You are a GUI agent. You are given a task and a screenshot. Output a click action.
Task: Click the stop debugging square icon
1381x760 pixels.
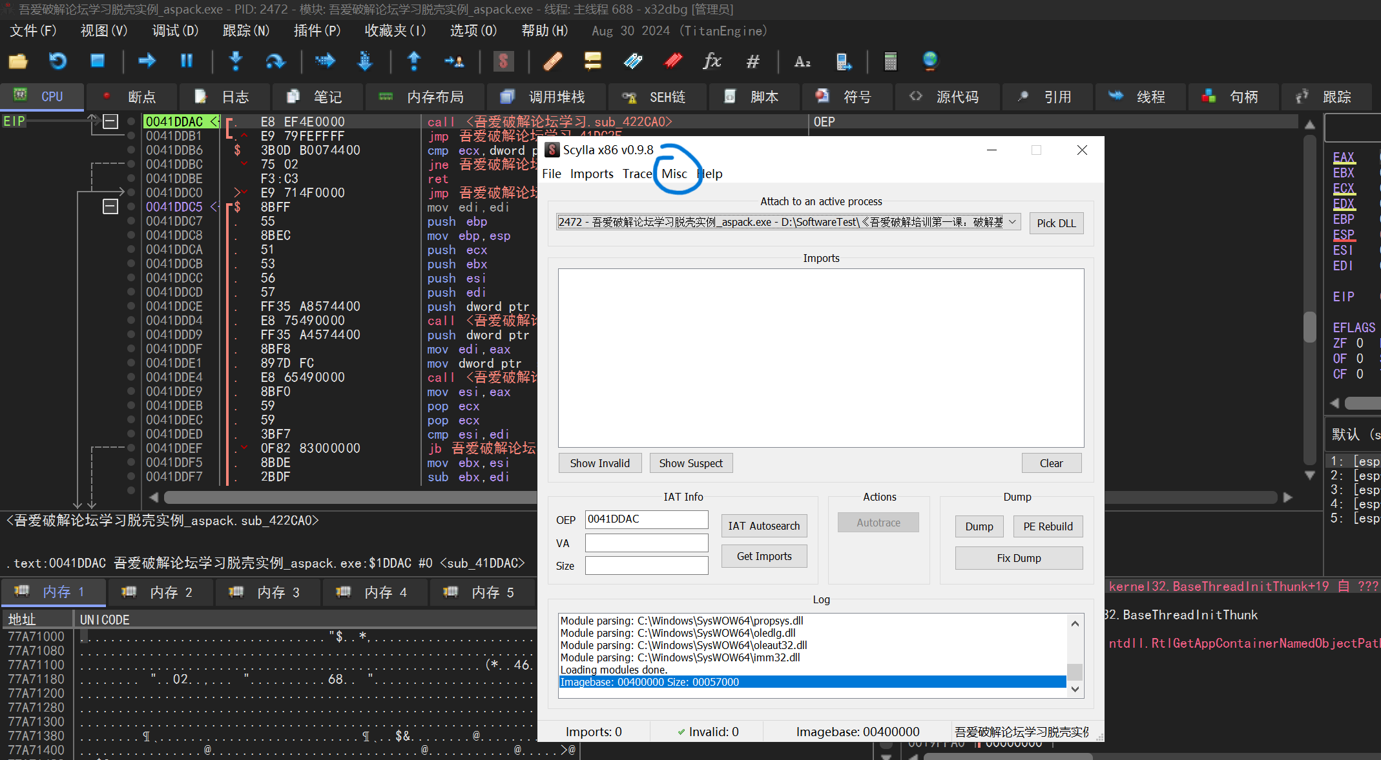98,61
